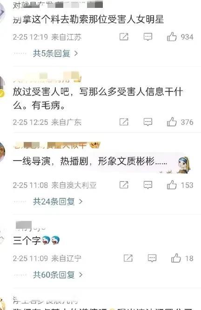Open reply bubble on the Liaoning comment

point(152,258)
